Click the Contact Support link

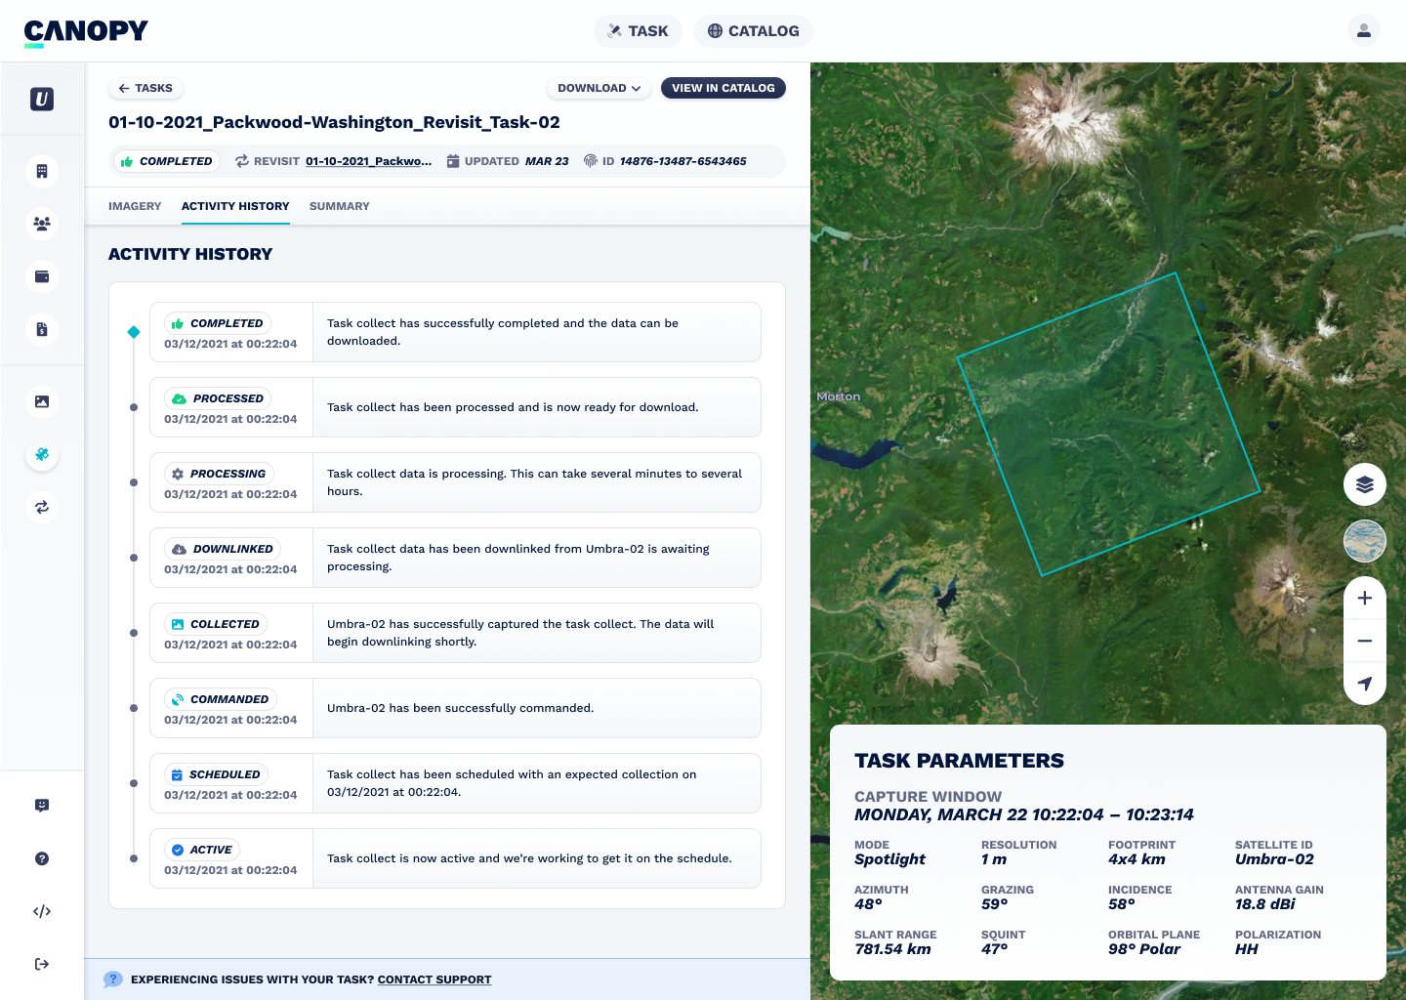pyautogui.click(x=434, y=979)
